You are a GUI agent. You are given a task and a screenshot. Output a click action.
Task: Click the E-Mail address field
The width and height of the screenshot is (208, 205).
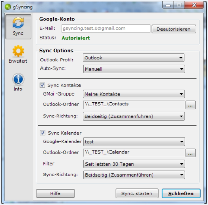pos(106,28)
